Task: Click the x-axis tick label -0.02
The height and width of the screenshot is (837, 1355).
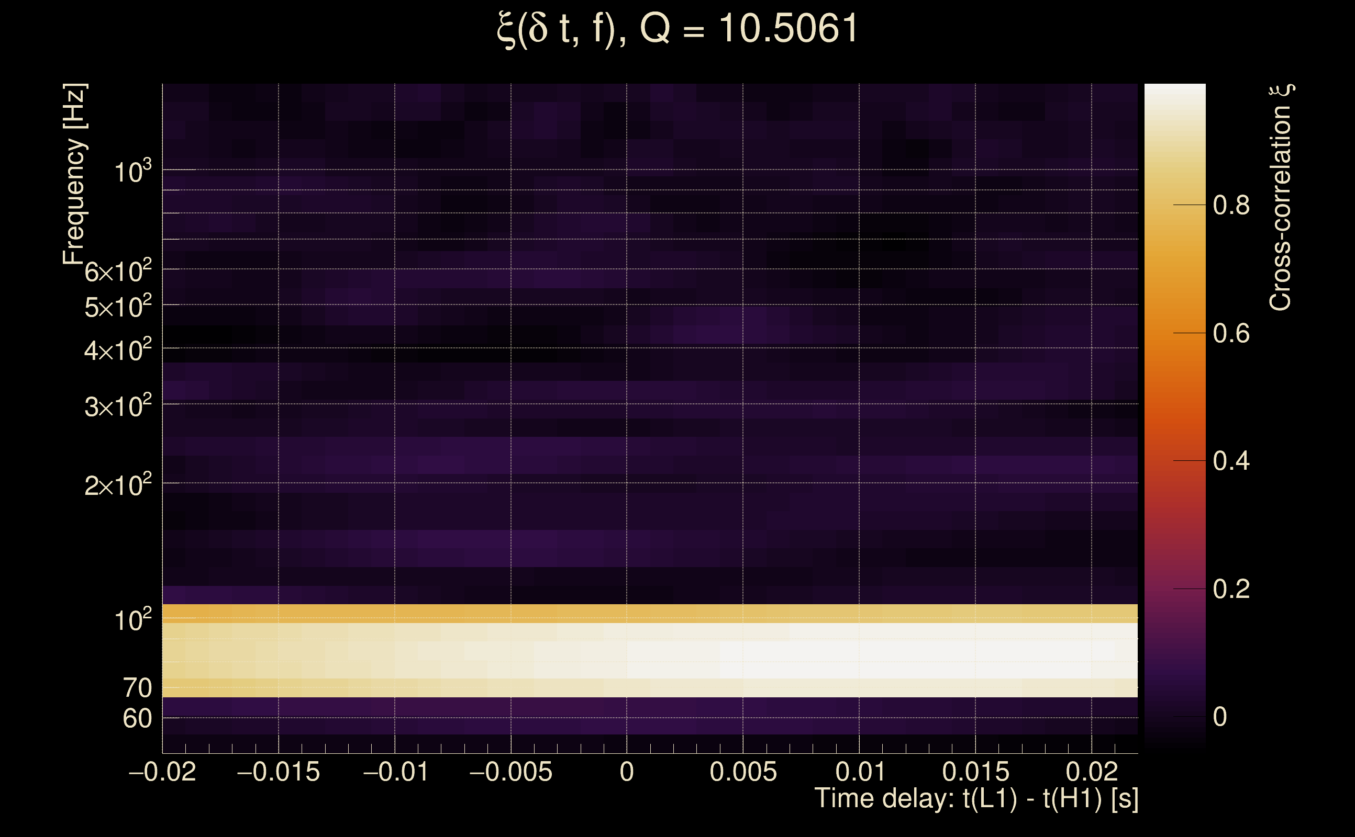Action: point(162,772)
